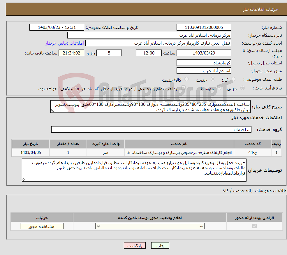
Task: Click the delivery city field اسلام آباد غرب
Action: tap(204, 71)
